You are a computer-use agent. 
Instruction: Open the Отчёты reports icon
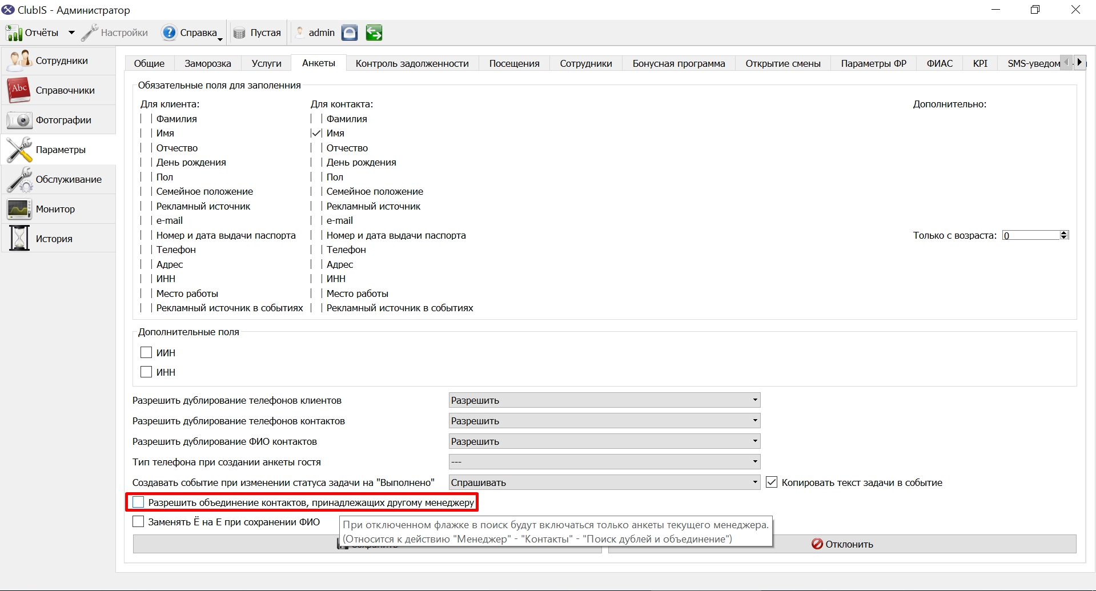click(14, 33)
